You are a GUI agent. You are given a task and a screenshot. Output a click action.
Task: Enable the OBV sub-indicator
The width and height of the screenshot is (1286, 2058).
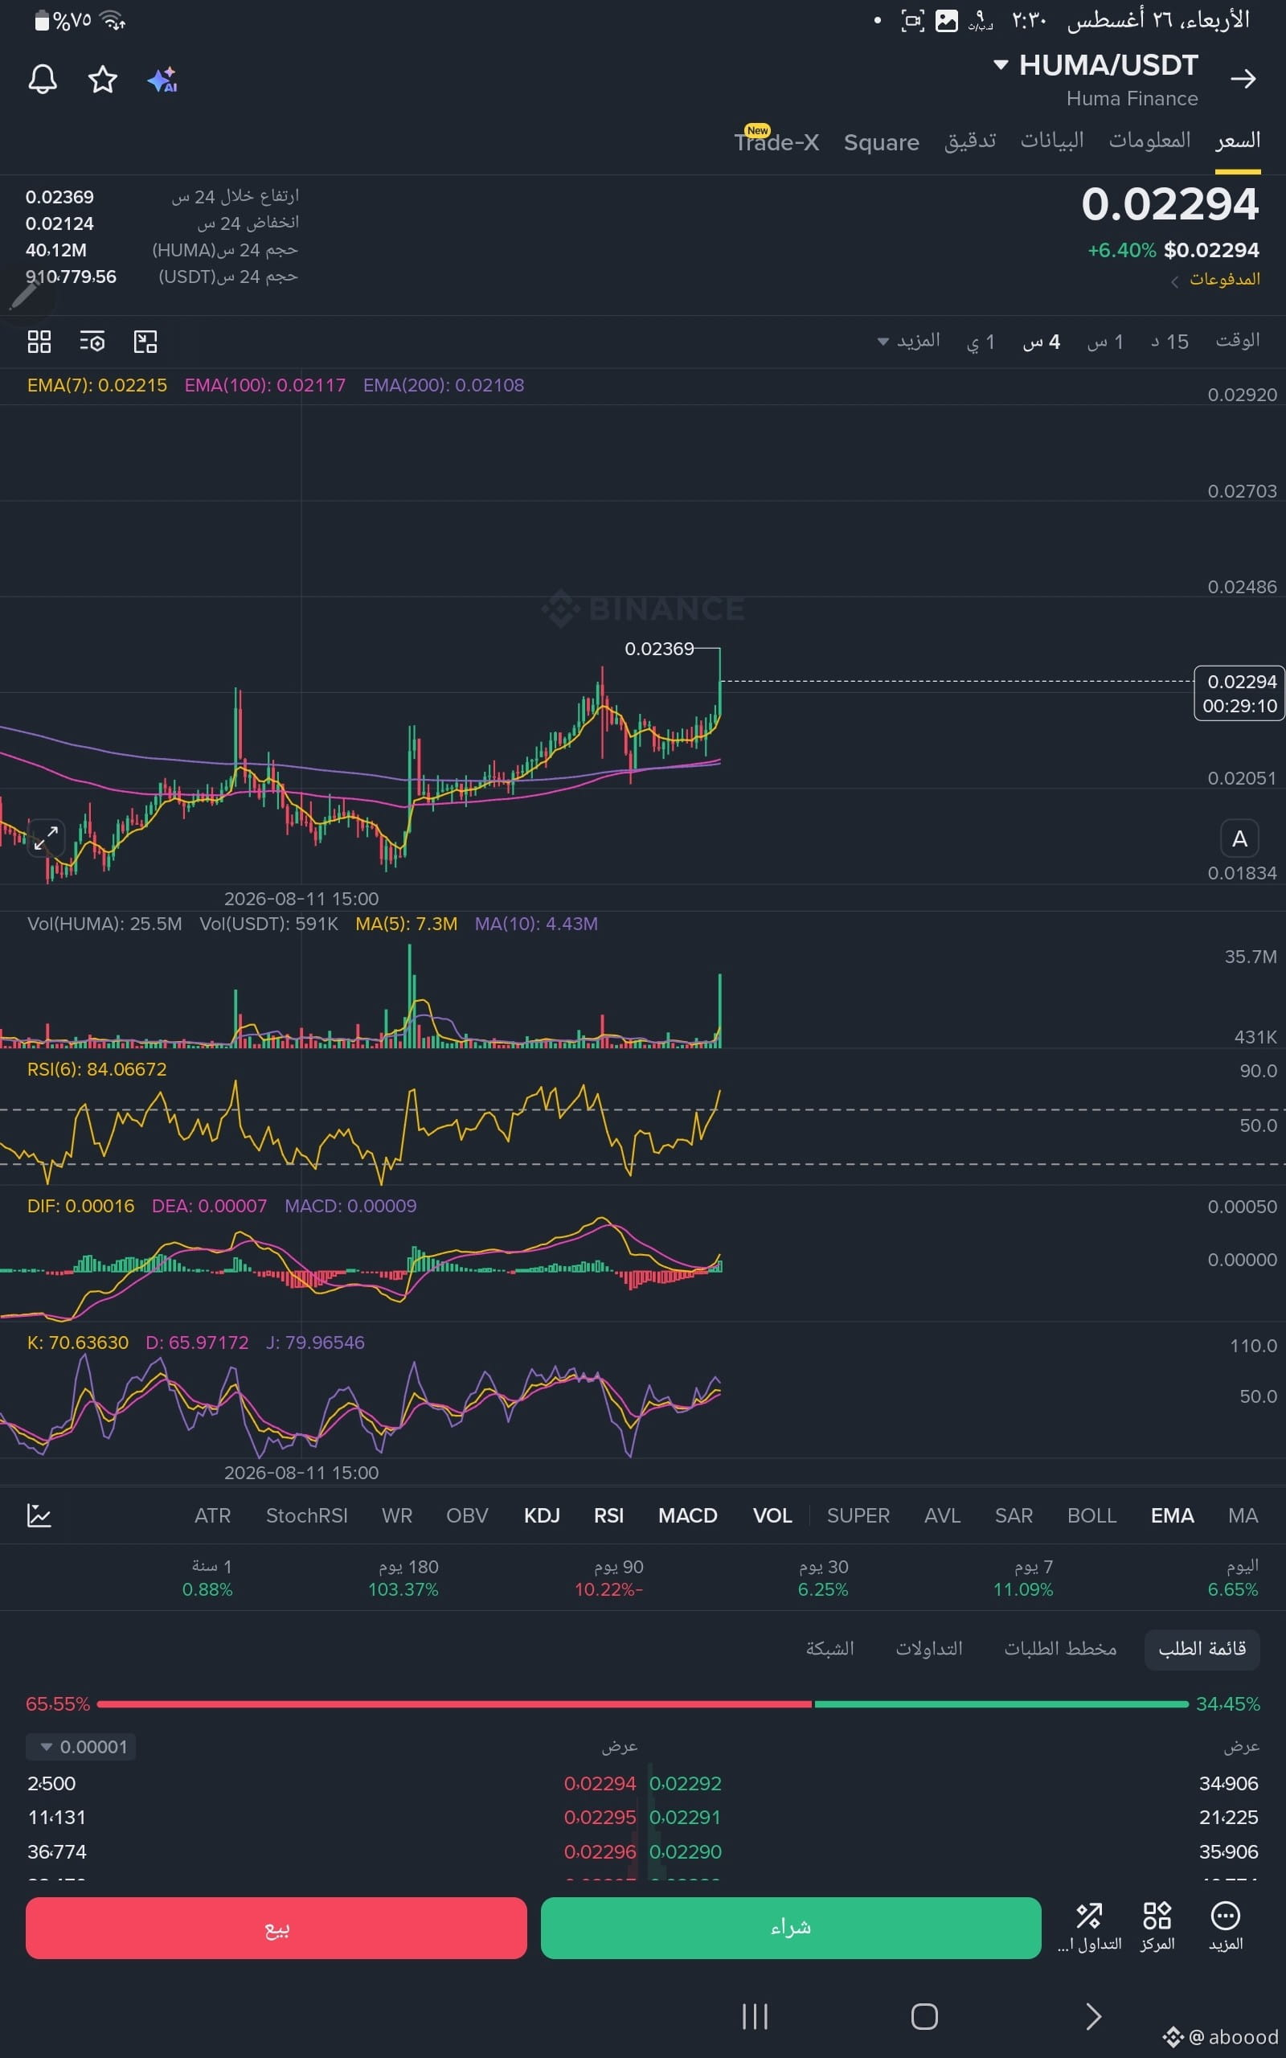point(467,1515)
